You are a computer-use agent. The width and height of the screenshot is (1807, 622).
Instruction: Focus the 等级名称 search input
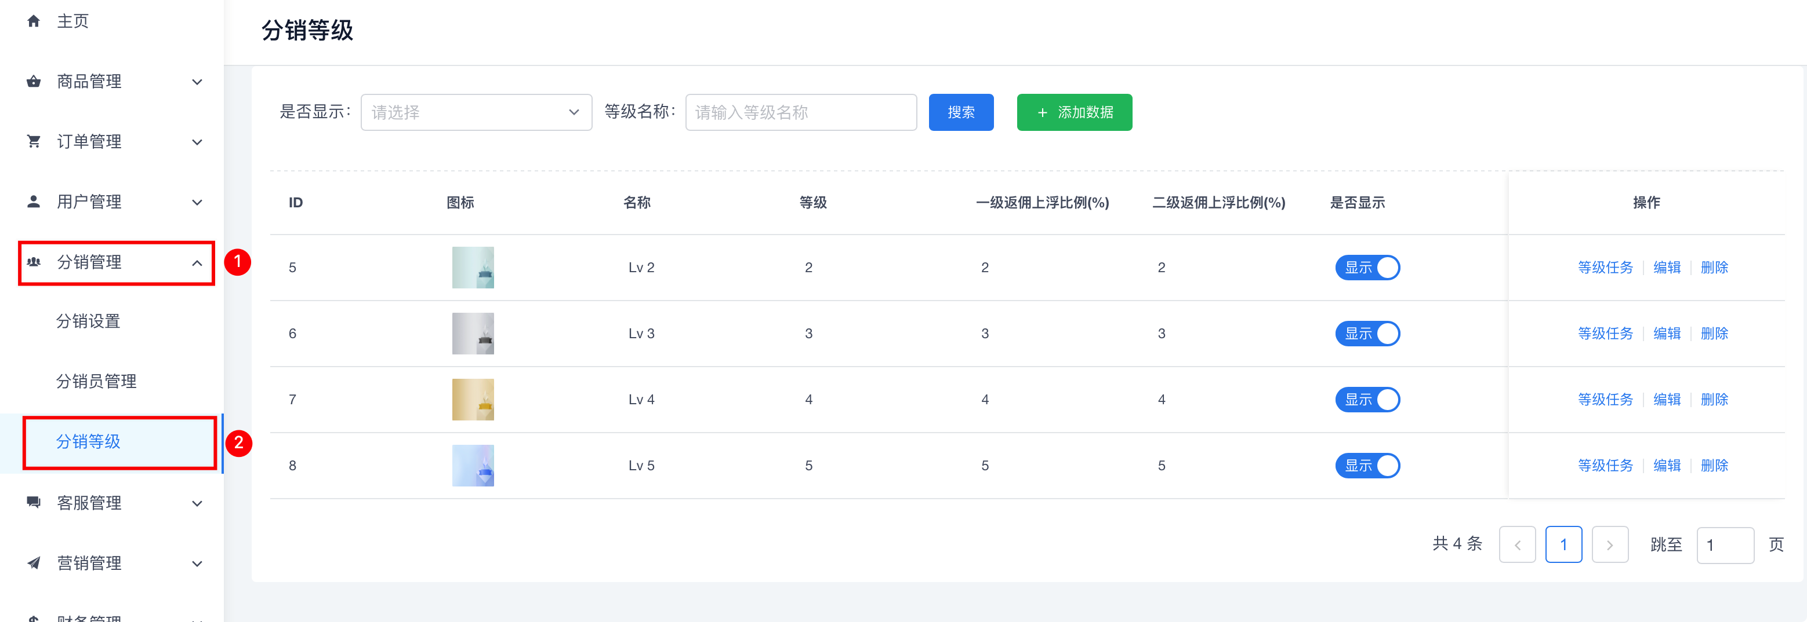(801, 112)
